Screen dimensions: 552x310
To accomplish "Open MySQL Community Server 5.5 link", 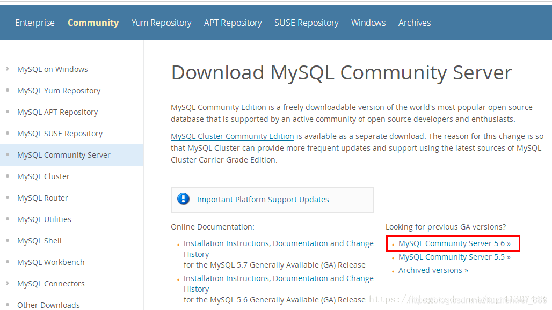I will pyautogui.click(x=454, y=257).
